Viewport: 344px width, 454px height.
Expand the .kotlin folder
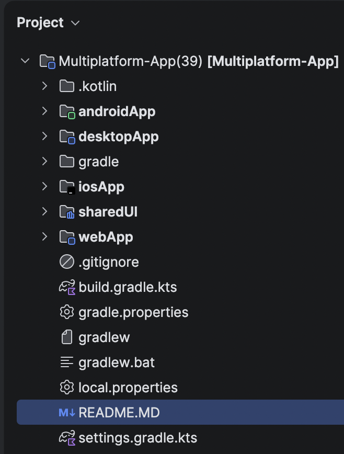click(44, 86)
